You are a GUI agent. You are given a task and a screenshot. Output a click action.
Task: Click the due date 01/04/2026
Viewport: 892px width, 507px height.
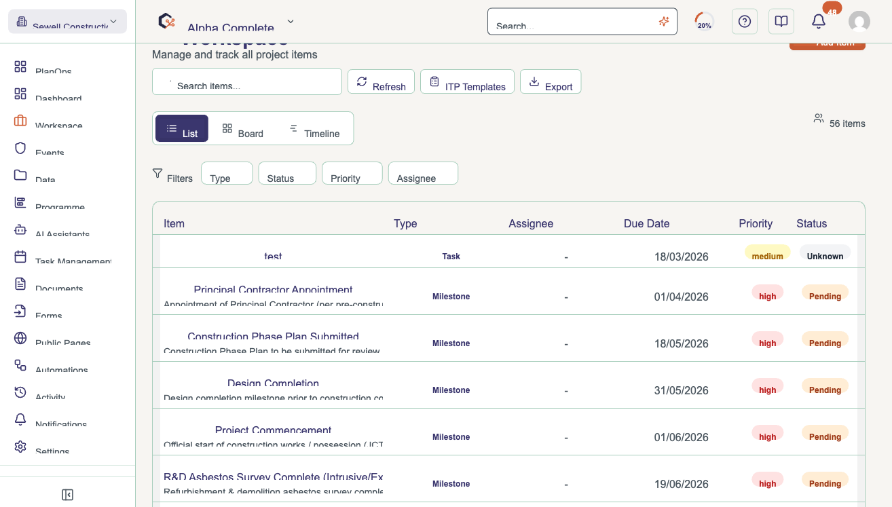(x=682, y=297)
